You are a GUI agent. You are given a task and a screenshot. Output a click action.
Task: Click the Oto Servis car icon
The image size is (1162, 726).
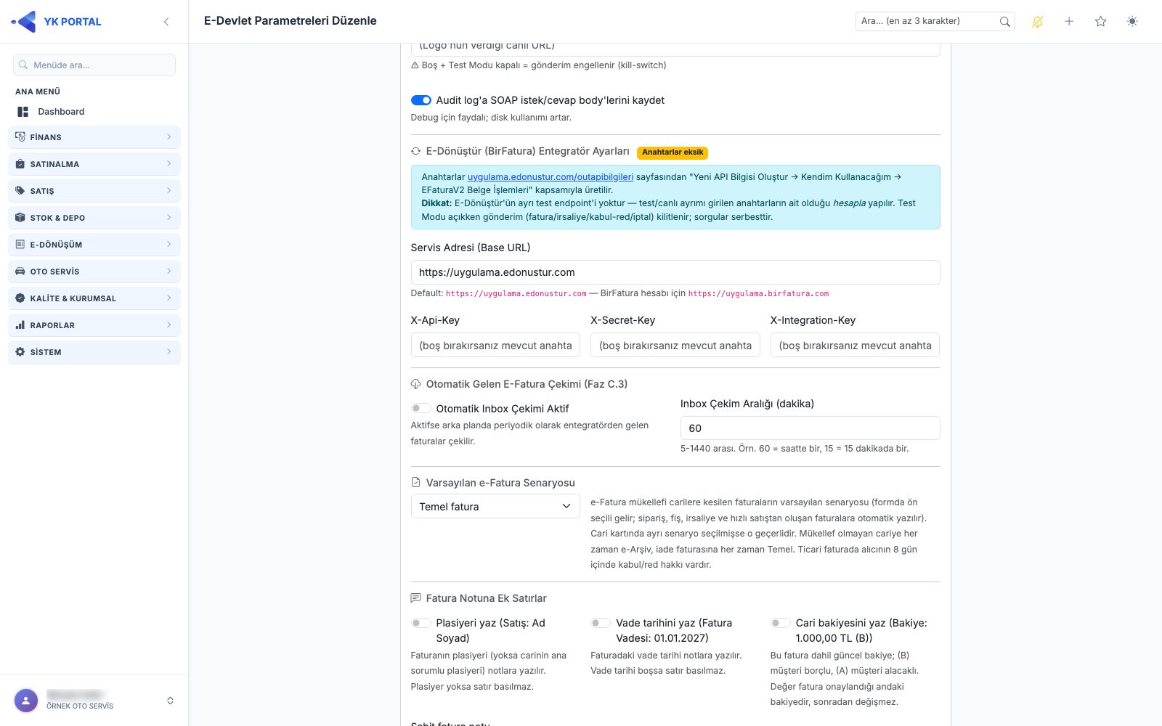[x=20, y=272]
